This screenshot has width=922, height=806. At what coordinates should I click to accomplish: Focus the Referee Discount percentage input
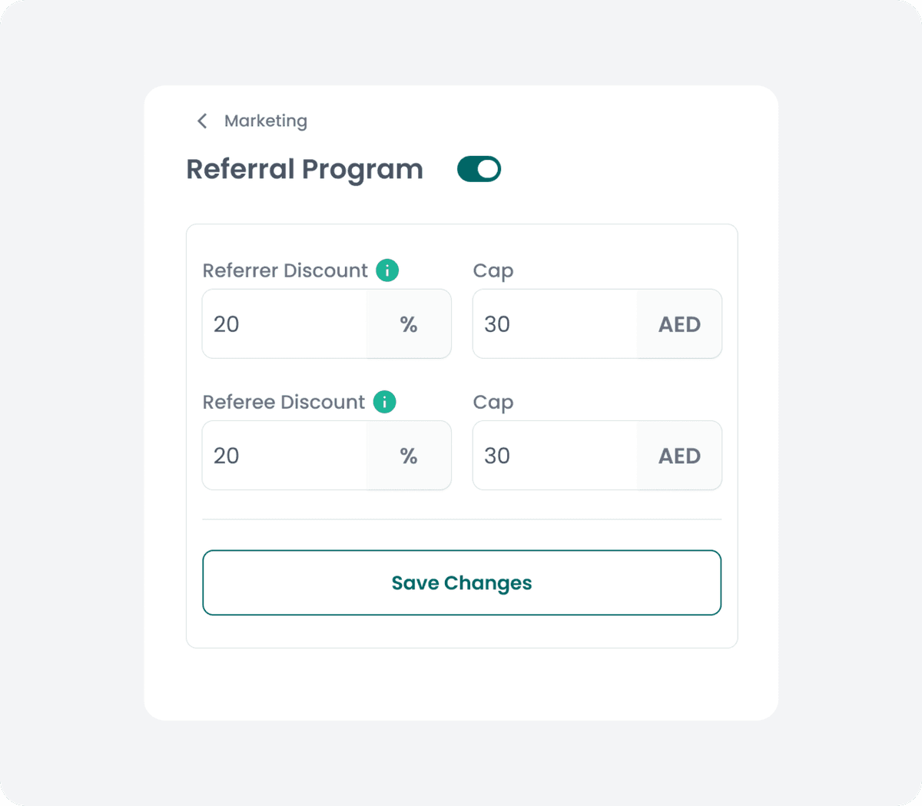(284, 456)
